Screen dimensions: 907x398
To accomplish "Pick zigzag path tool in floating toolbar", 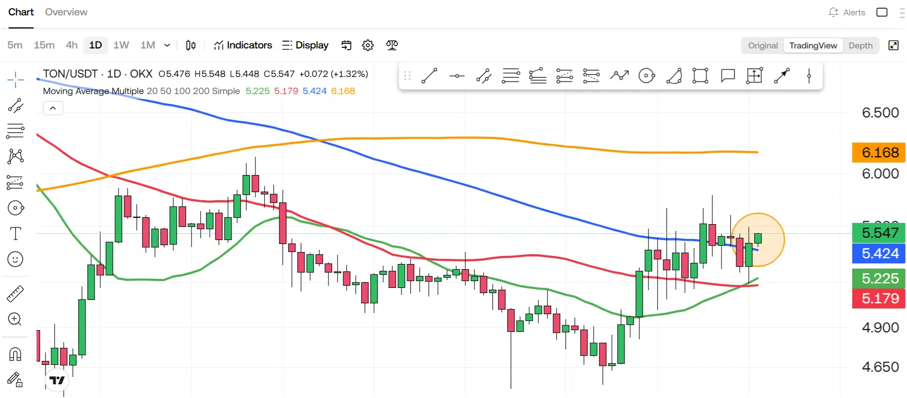I will tap(619, 76).
